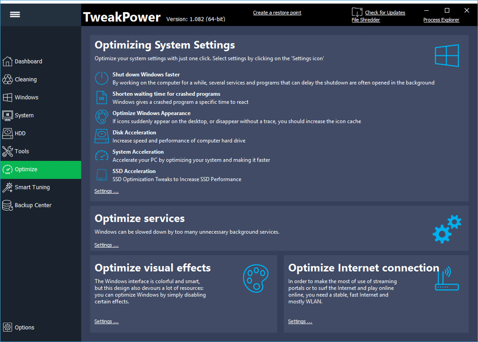Launch Process Explorer from the header
The image size is (478, 342).
[441, 20]
